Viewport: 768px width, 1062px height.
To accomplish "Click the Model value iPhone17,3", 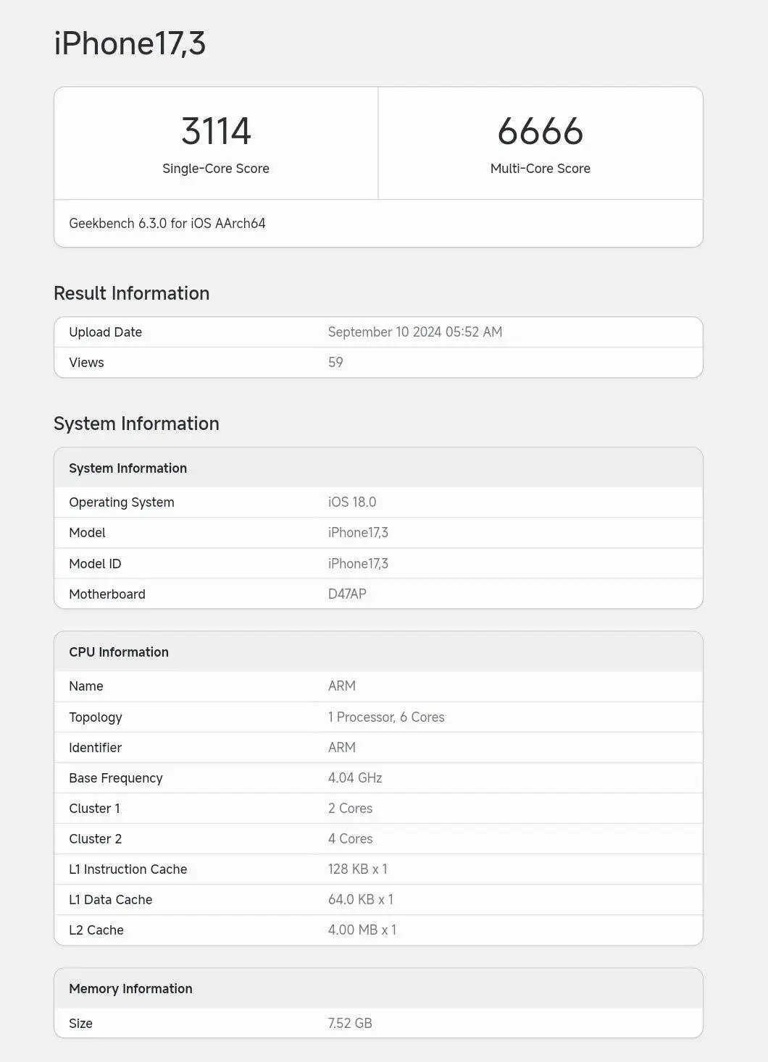I will tap(358, 532).
